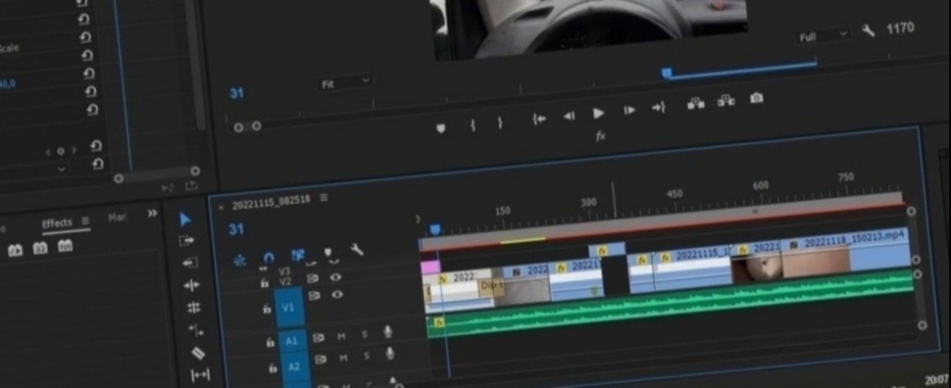Select the Selection tool arrow
The image size is (951, 388).
(x=186, y=219)
